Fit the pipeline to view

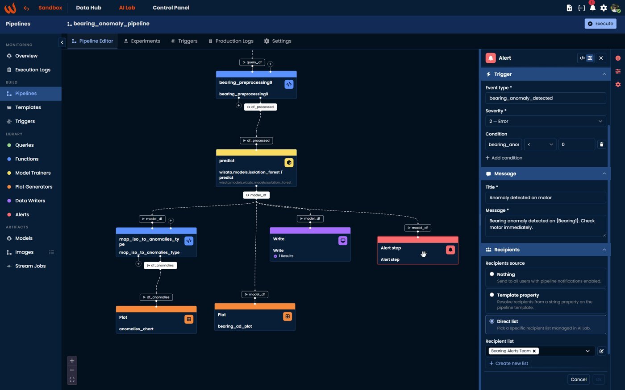click(x=72, y=380)
